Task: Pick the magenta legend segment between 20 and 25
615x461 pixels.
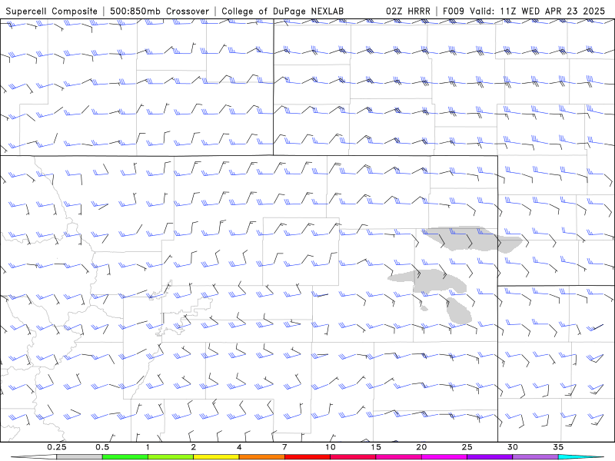Action: [444, 457]
